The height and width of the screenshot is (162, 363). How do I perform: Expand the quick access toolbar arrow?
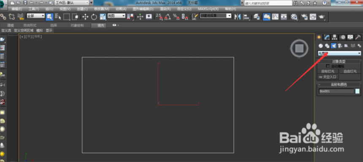tap(92, 3)
